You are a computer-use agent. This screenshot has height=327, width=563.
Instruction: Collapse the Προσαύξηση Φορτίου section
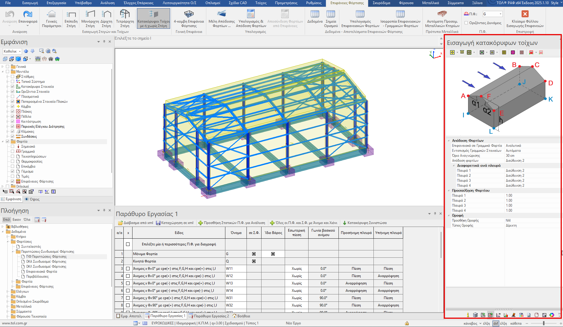pyautogui.click(x=449, y=191)
